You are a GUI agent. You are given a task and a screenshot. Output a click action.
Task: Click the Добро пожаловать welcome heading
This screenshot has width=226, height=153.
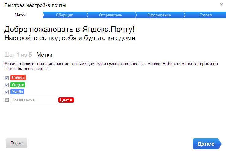69,30
